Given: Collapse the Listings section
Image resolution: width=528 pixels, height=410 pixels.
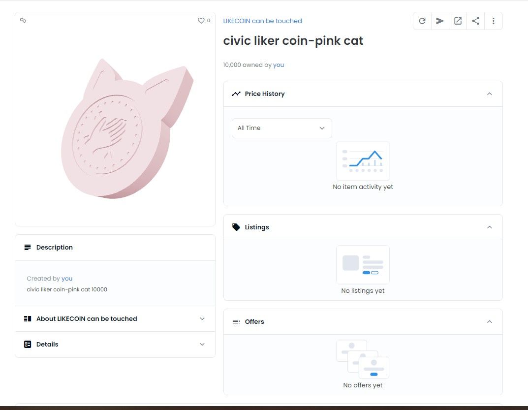Looking at the screenshot, I should tap(489, 227).
